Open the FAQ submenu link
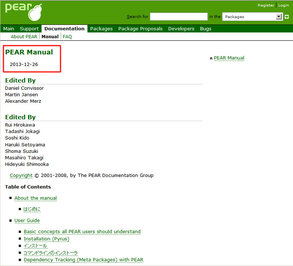293x266 pixels. [67, 37]
